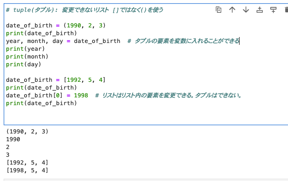Click the output line 1990
Image resolution: width=288 pixels, height=181 pixels.
click(13, 139)
